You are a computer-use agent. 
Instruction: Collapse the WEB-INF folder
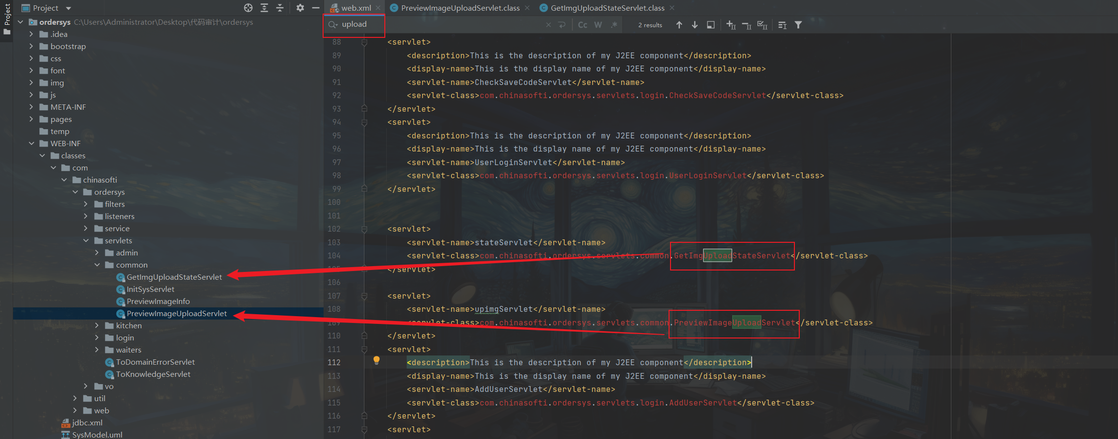click(x=31, y=143)
